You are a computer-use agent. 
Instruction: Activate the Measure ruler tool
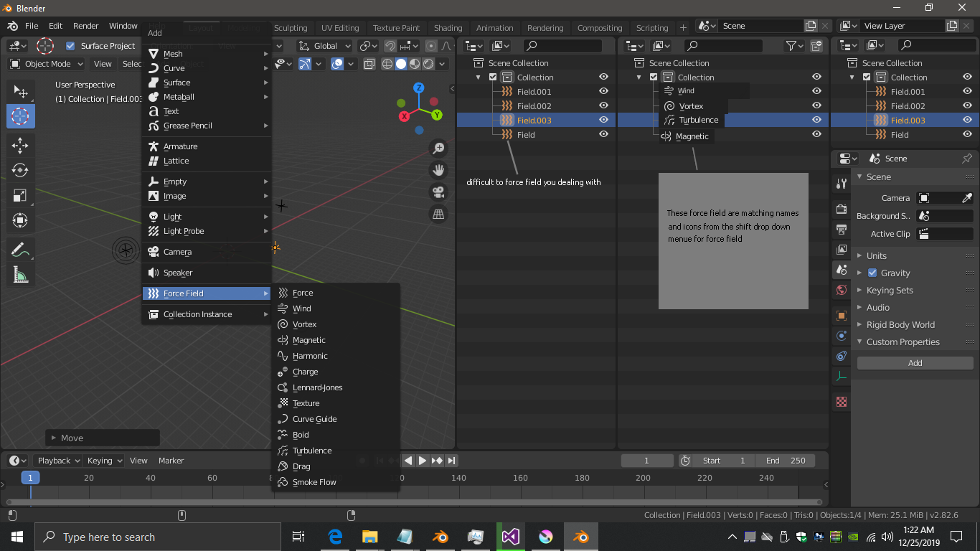pyautogui.click(x=21, y=275)
